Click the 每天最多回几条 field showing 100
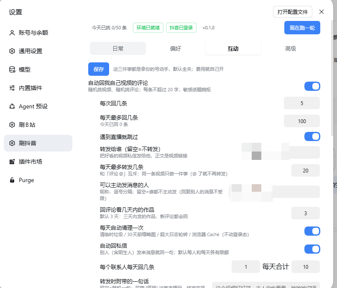 tap(302, 121)
